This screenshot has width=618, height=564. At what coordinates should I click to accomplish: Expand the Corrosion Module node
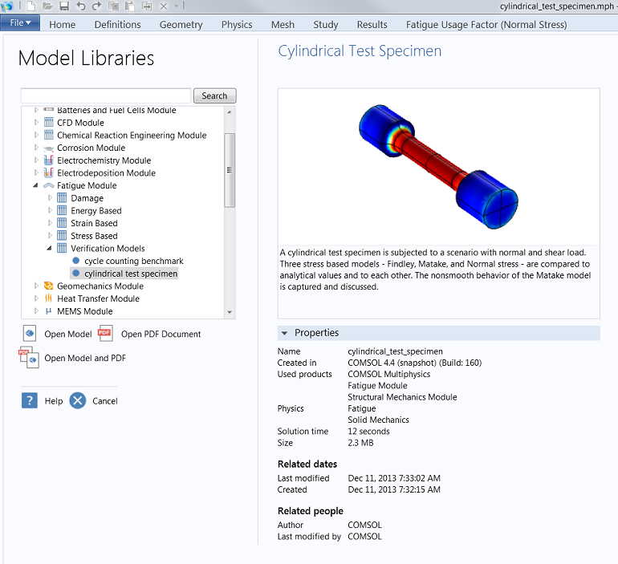(x=36, y=148)
